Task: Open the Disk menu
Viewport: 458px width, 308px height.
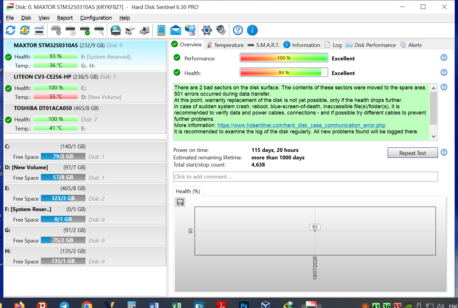Action: coord(26,18)
